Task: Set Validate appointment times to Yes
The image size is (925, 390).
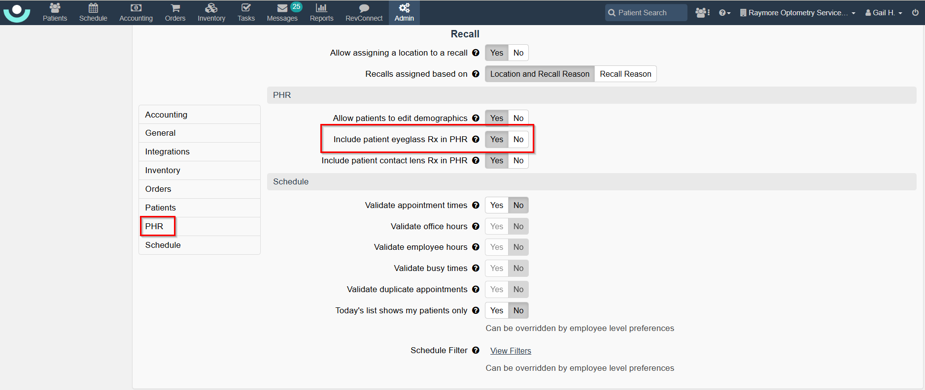Action: pos(497,206)
